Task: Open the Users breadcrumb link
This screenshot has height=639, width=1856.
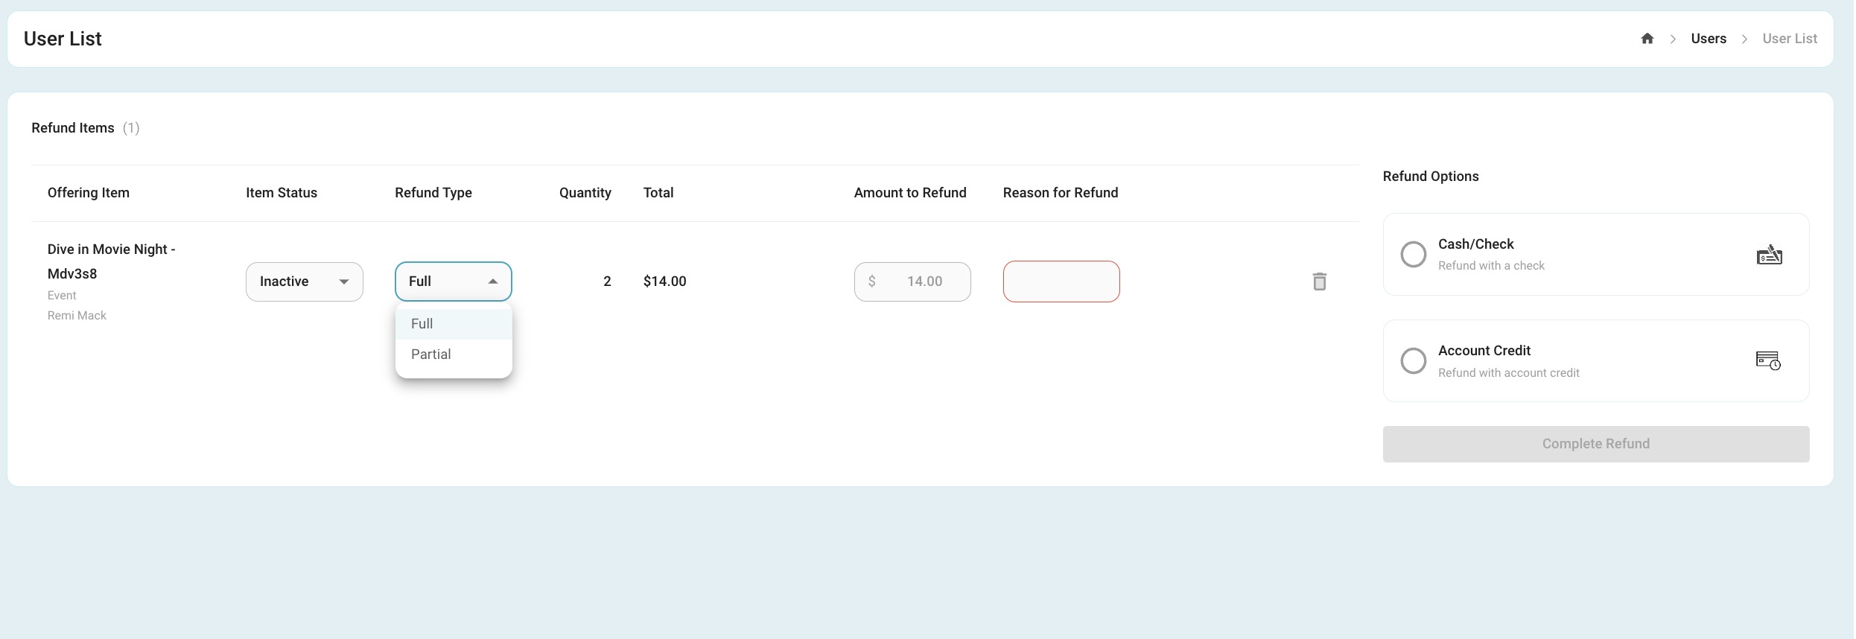Action: [1708, 39]
